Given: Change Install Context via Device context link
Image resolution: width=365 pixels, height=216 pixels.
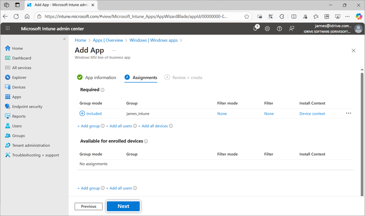Looking at the screenshot, I should (312, 114).
